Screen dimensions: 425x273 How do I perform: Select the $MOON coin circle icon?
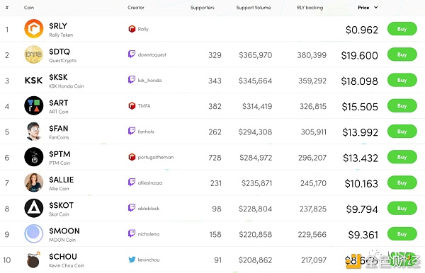[x=33, y=234]
